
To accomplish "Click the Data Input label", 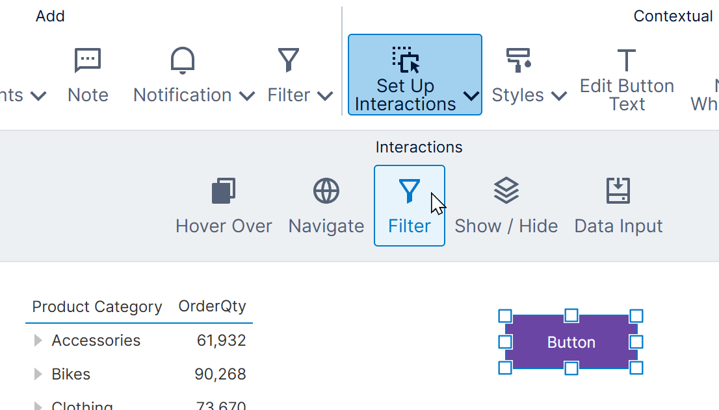I will pos(619,226).
